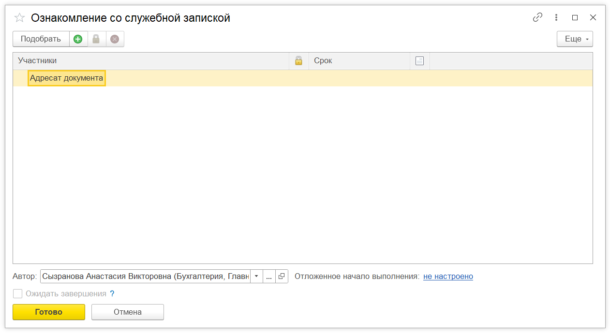Open the three-dot window options menu
Screen dimensions: 610x333
(x=556, y=17)
